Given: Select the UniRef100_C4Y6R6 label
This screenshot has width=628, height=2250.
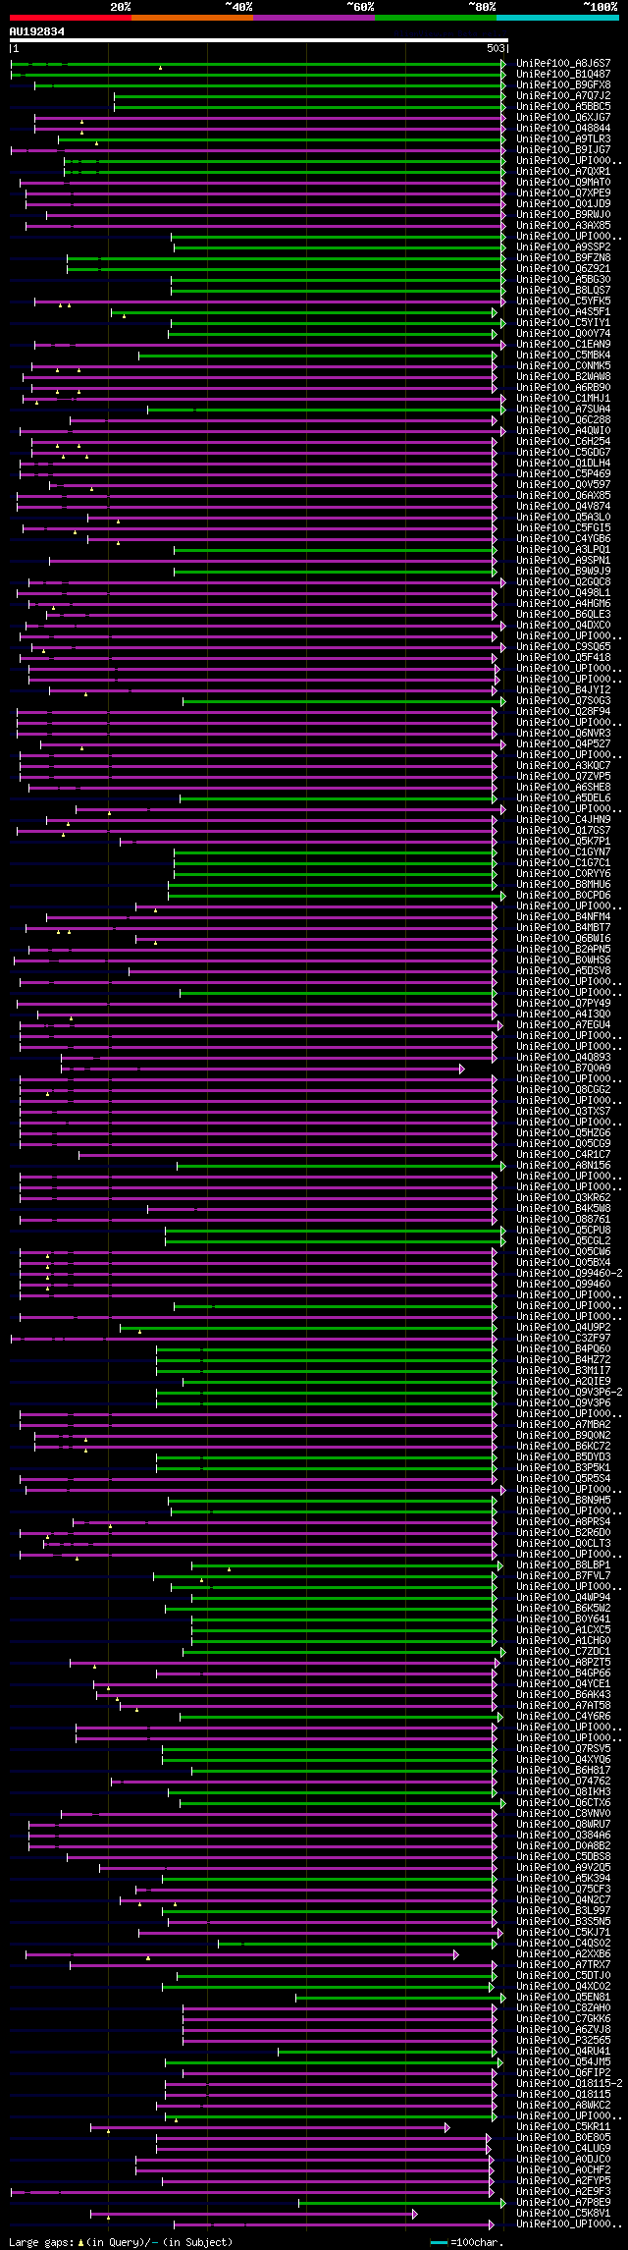Looking at the screenshot, I should [x=563, y=1716].
